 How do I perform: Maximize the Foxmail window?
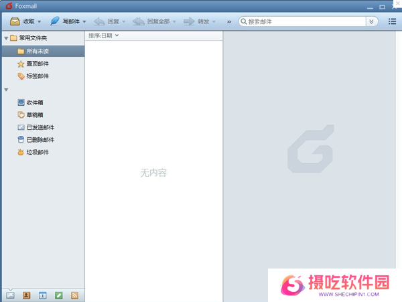tap(382, 7)
